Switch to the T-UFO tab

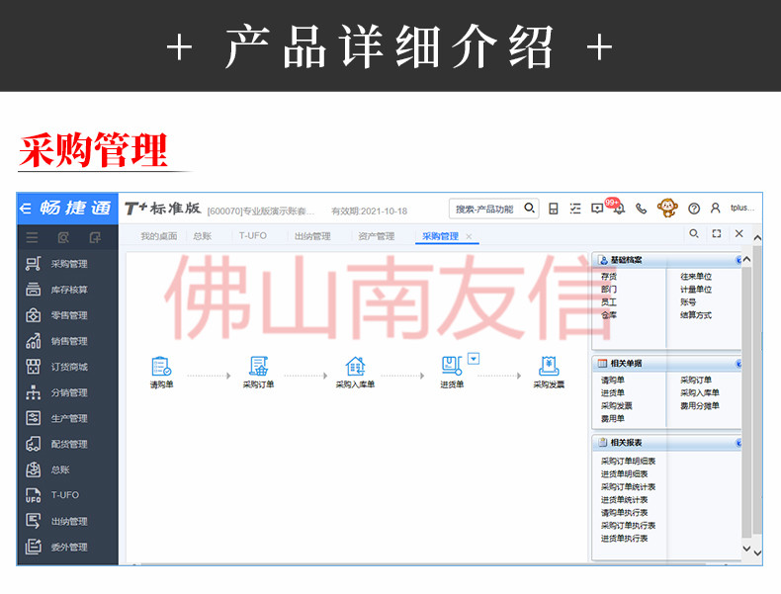(252, 235)
